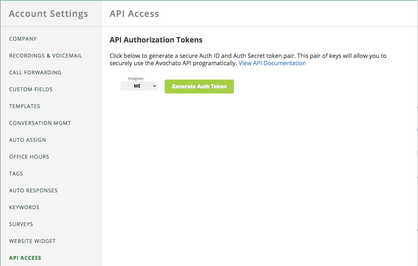Open Call Forwarding settings
The width and height of the screenshot is (418, 266).
(x=35, y=73)
